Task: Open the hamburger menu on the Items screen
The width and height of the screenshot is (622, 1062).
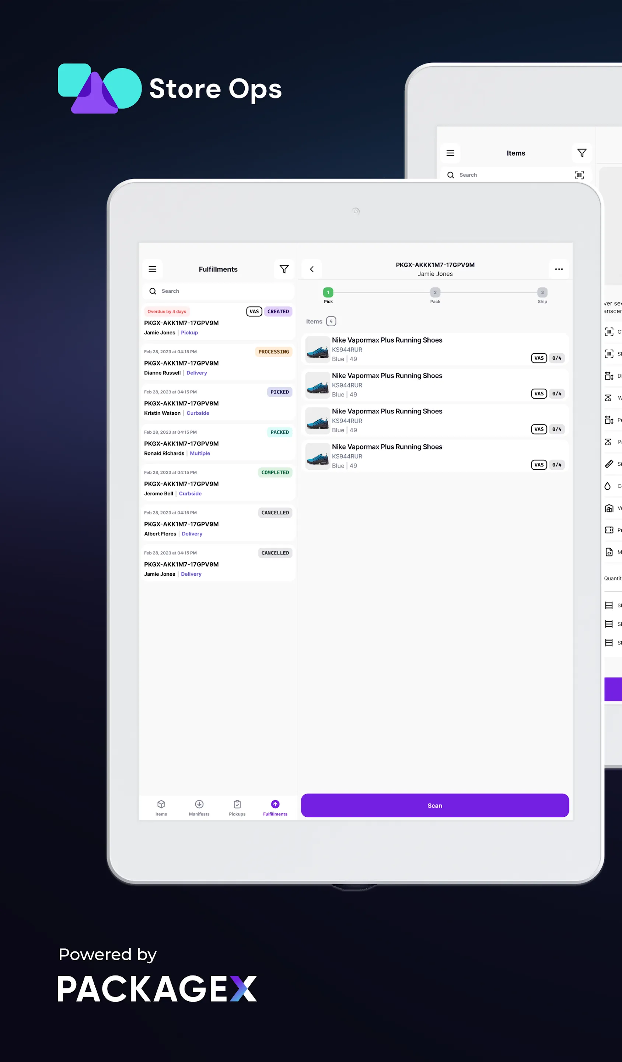Action: pos(450,153)
